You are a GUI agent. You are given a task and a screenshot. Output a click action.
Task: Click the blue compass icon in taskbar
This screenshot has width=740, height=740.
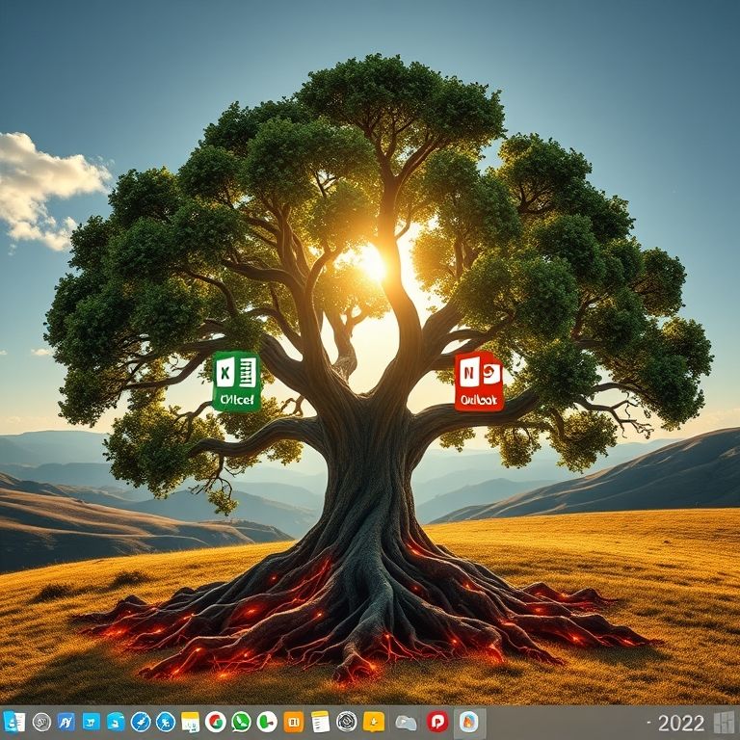(x=141, y=722)
